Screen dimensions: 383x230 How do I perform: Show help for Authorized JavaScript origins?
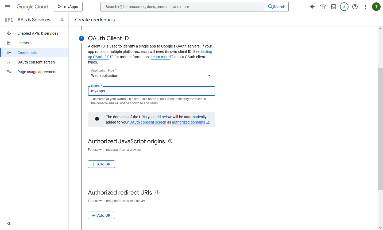[170, 141]
